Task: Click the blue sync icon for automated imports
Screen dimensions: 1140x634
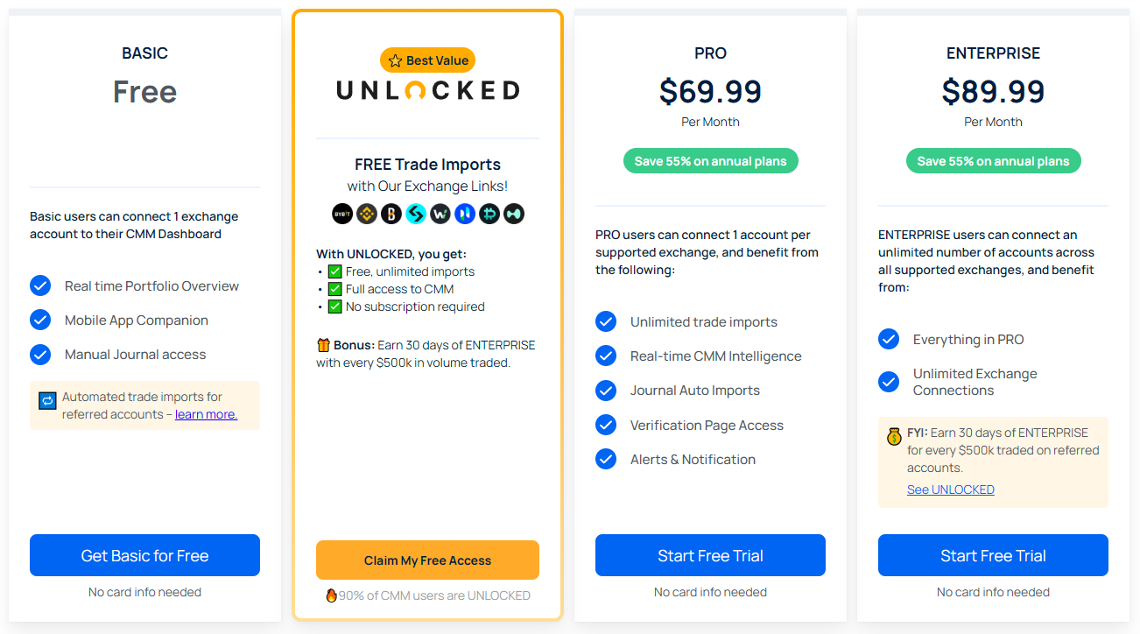Action: pyautogui.click(x=47, y=400)
